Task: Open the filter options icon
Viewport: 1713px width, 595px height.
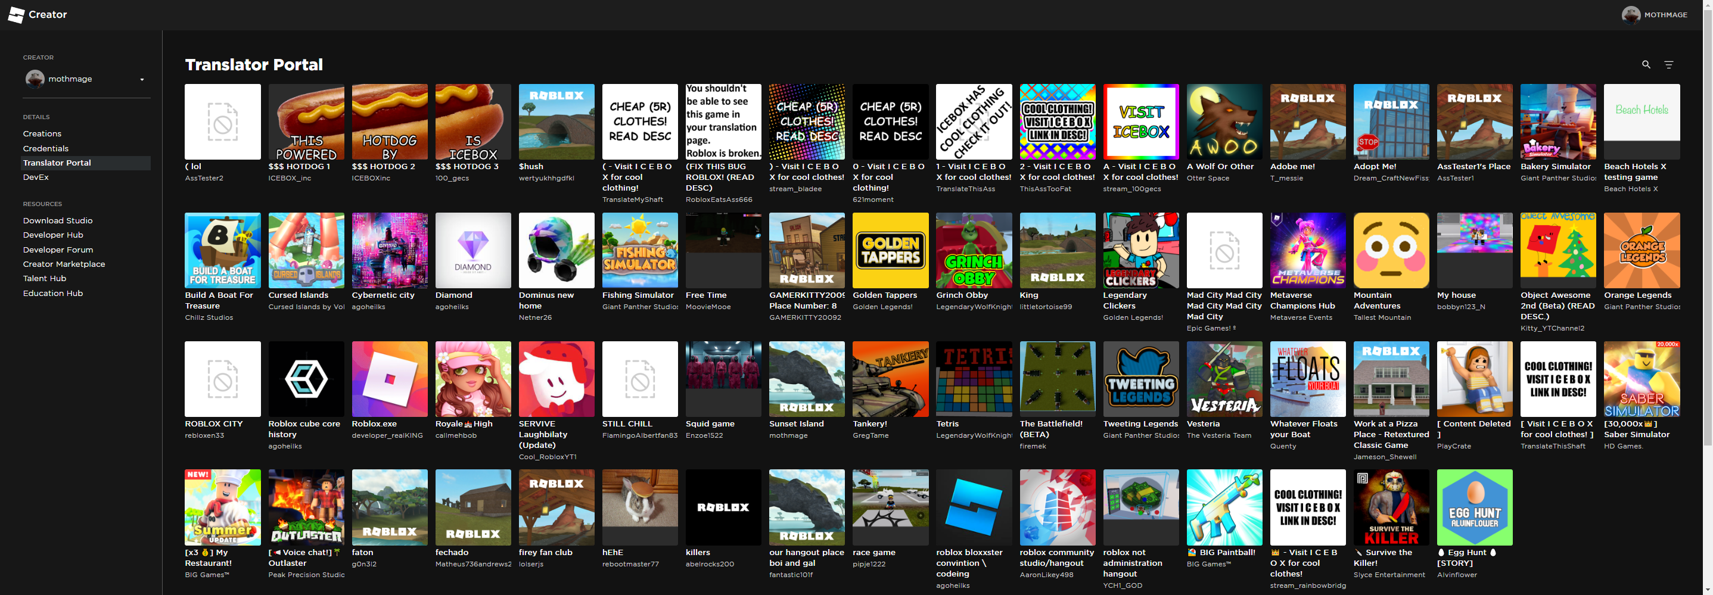Action: (1668, 64)
